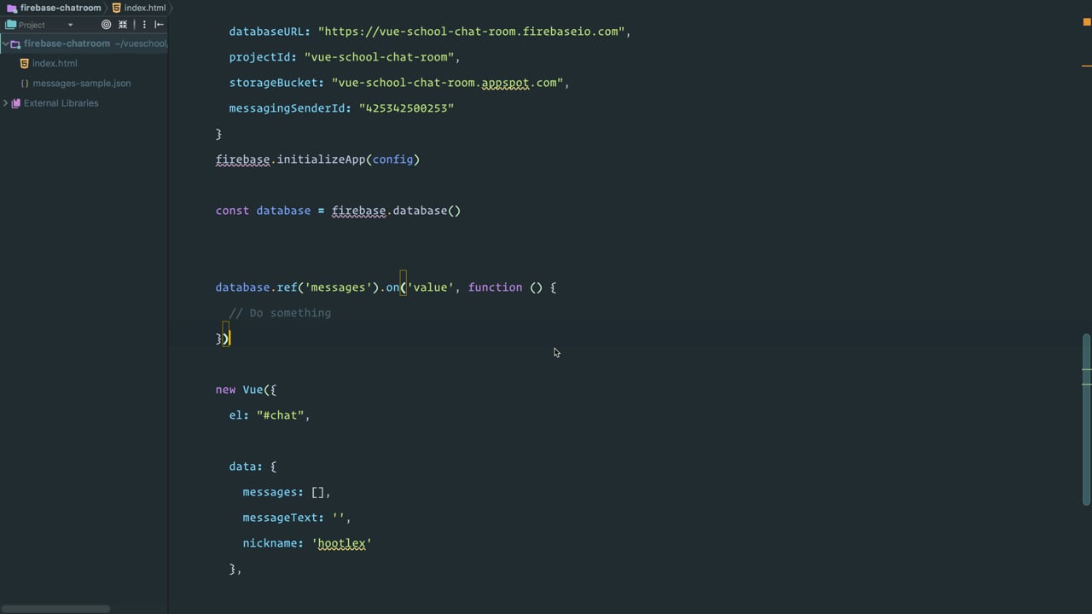
Task: Open index.html in the project tree
Action: click(x=55, y=63)
